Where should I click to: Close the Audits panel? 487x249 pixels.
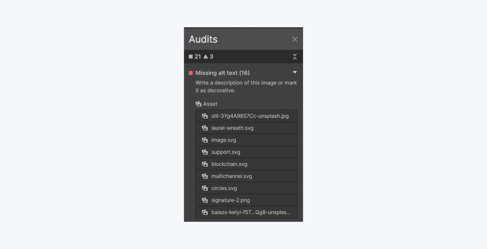coord(294,39)
